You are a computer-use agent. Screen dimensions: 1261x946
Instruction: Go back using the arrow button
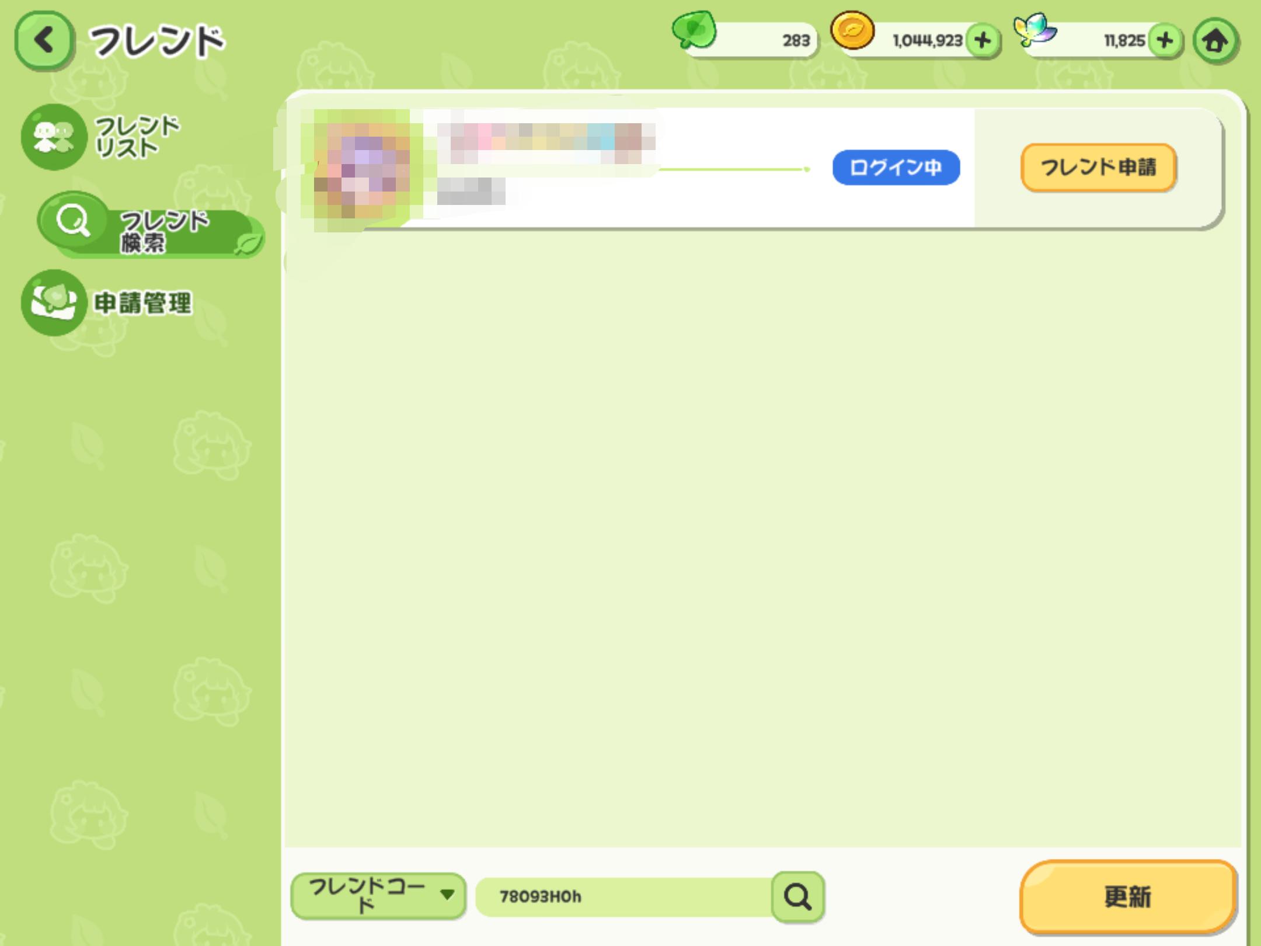45,41
